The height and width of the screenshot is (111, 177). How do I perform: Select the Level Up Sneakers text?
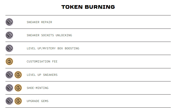click(42, 75)
